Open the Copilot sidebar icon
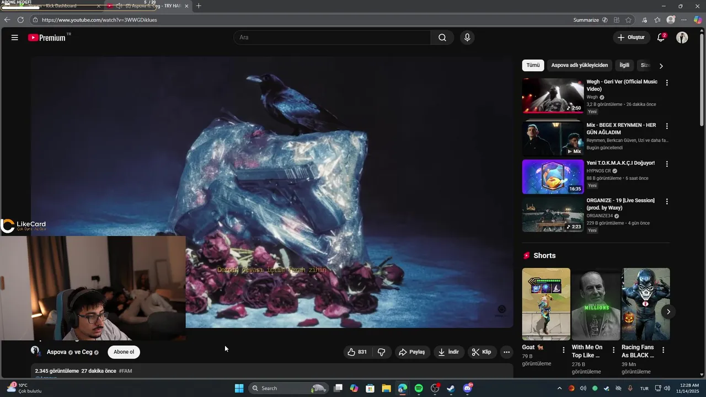The image size is (706, 397). click(698, 20)
